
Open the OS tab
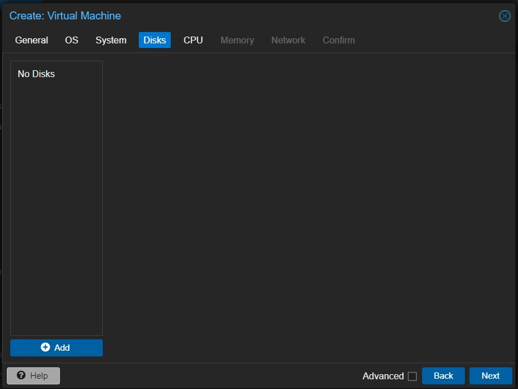(x=71, y=40)
